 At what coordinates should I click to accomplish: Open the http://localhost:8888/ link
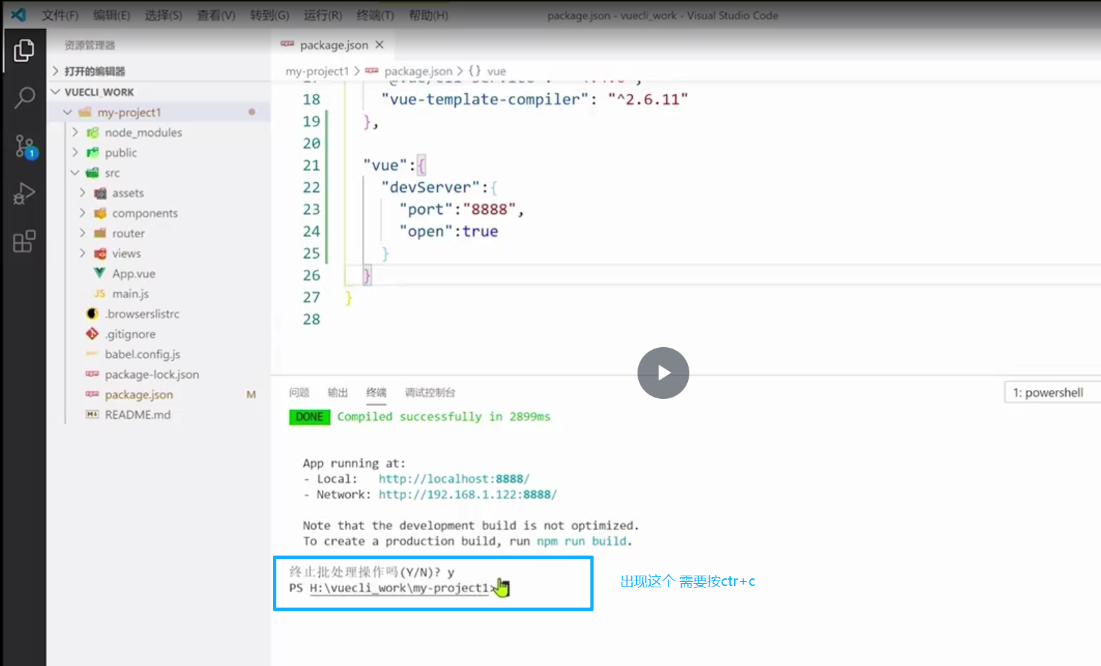point(454,479)
